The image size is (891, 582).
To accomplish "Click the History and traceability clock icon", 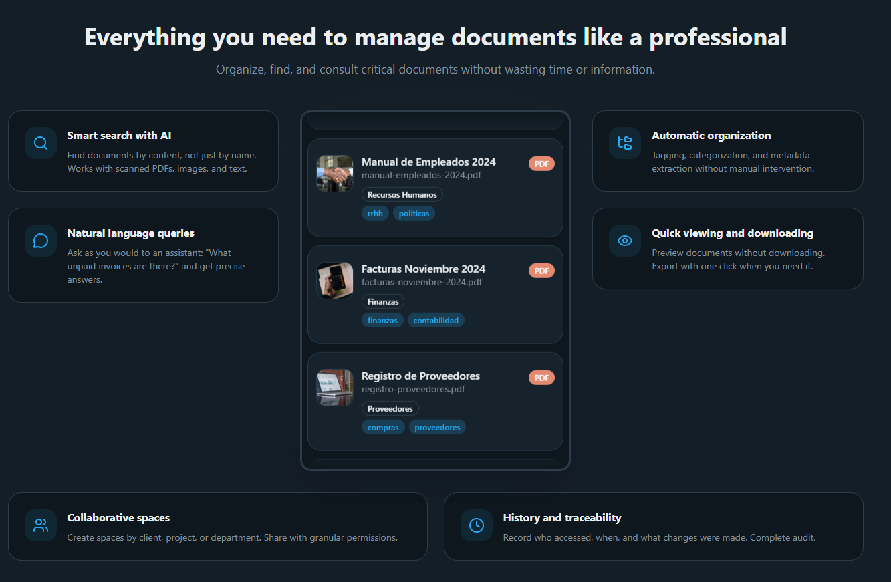I will 476,525.
